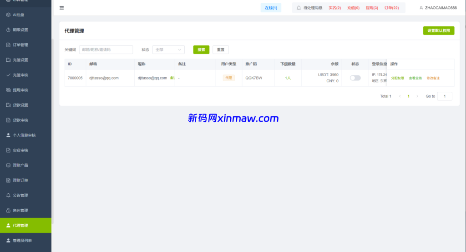The height and width of the screenshot is (252, 466).
Task: Open the 角色管理 menu item
Action: [x=25, y=211]
